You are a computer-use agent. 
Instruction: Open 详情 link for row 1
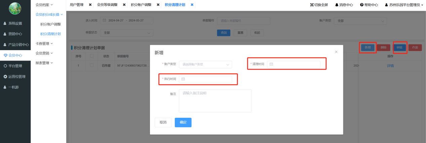(390, 66)
